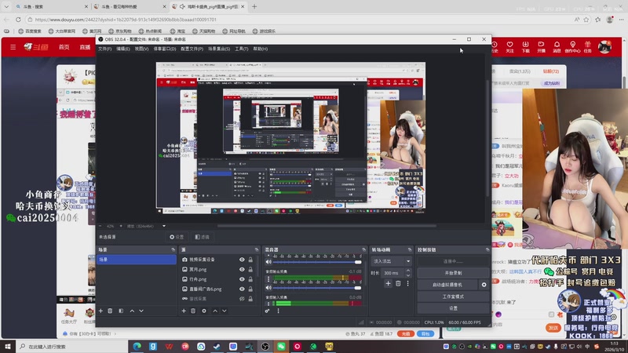Open the View menu in OBS
This screenshot has height=353, width=628.
pyautogui.click(x=141, y=49)
